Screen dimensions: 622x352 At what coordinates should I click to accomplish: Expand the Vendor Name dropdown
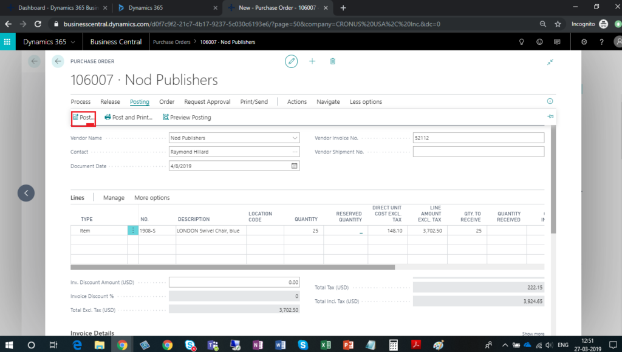(x=295, y=138)
